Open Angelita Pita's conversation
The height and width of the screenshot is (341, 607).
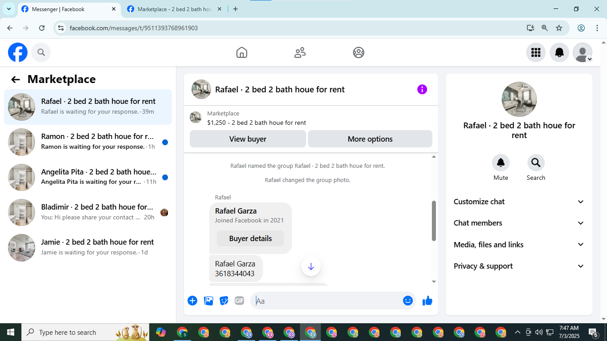(x=88, y=177)
